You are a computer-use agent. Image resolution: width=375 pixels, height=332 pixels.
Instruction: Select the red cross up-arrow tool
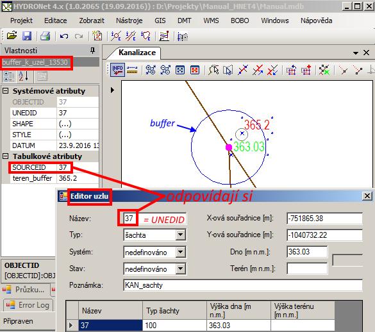(x=258, y=70)
